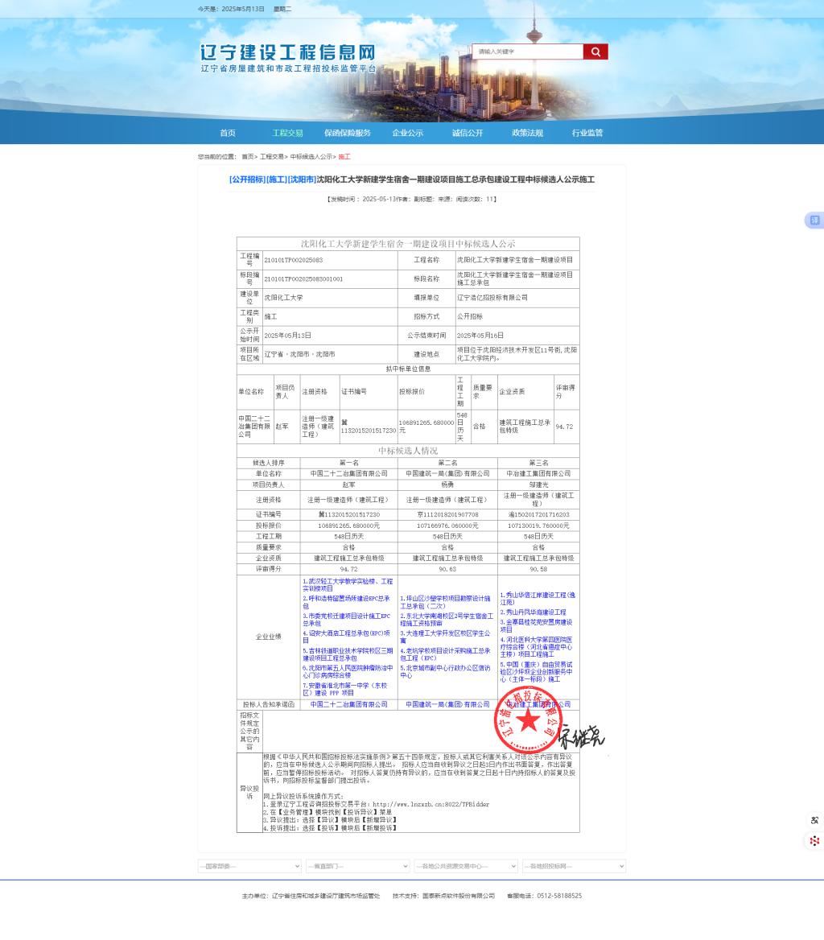Click the keyword search input field
Viewport: 824px width, 940px height.
point(527,52)
